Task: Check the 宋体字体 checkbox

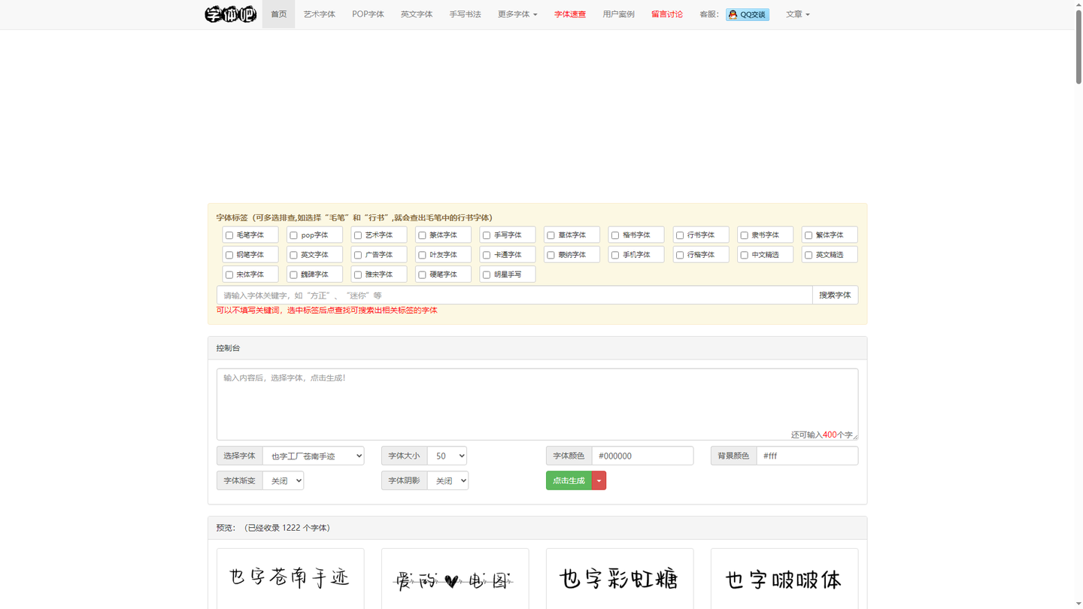Action: coord(229,274)
